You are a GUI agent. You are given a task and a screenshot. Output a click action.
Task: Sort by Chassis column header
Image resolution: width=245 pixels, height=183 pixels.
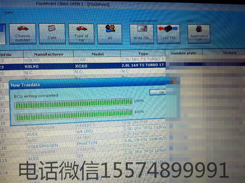[x=229, y=53]
